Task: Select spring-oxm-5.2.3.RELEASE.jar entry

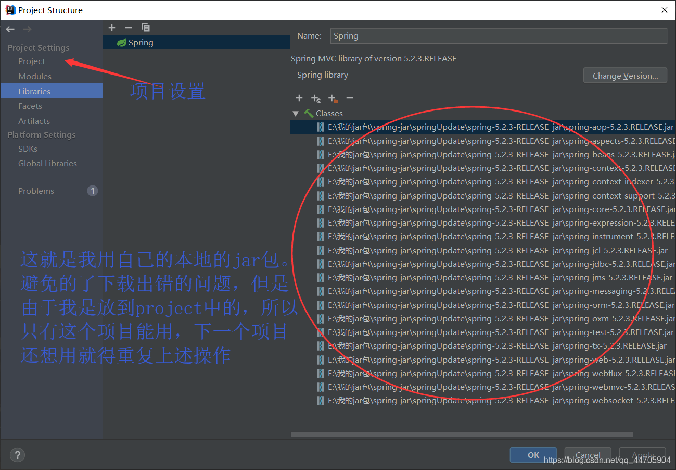Action: (483, 318)
